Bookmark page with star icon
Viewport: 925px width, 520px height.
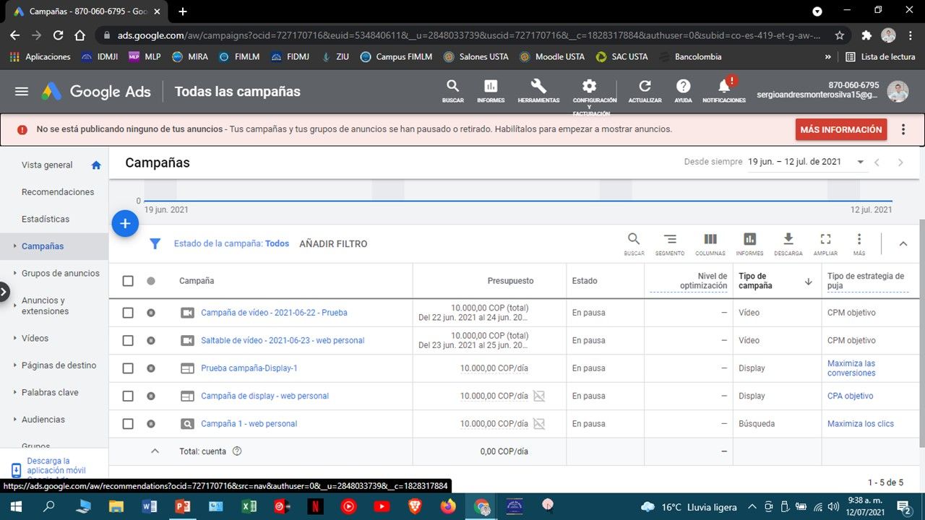(840, 35)
